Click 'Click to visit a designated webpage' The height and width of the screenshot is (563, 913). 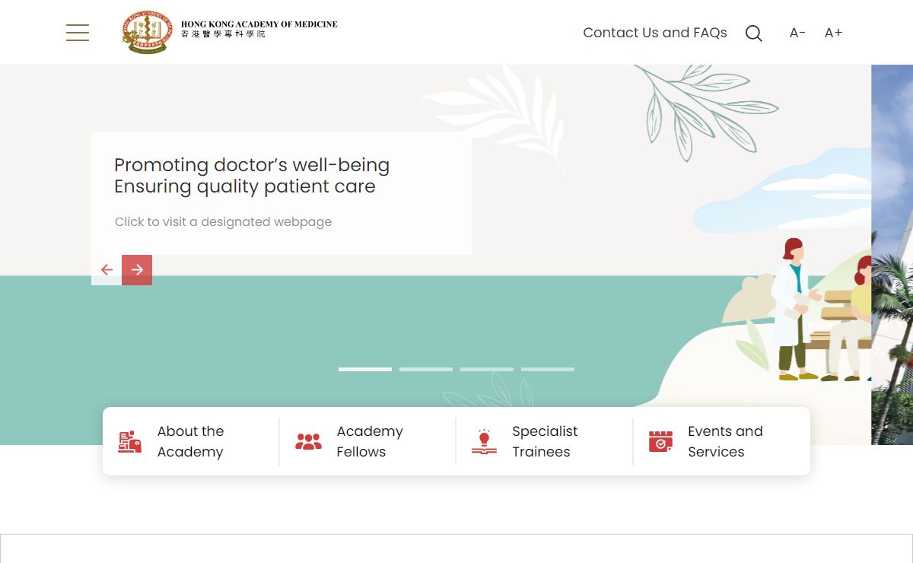pyautogui.click(x=223, y=221)
